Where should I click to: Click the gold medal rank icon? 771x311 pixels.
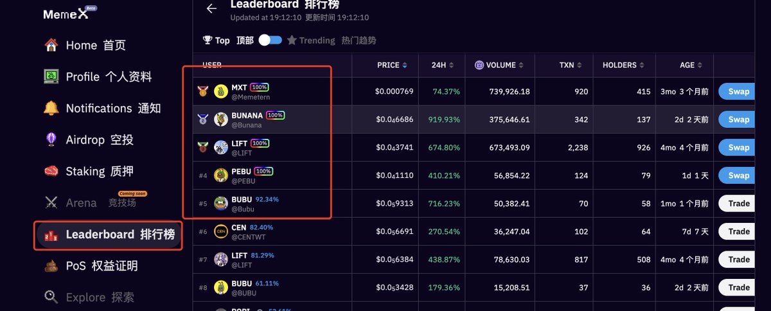coord(203,91)
